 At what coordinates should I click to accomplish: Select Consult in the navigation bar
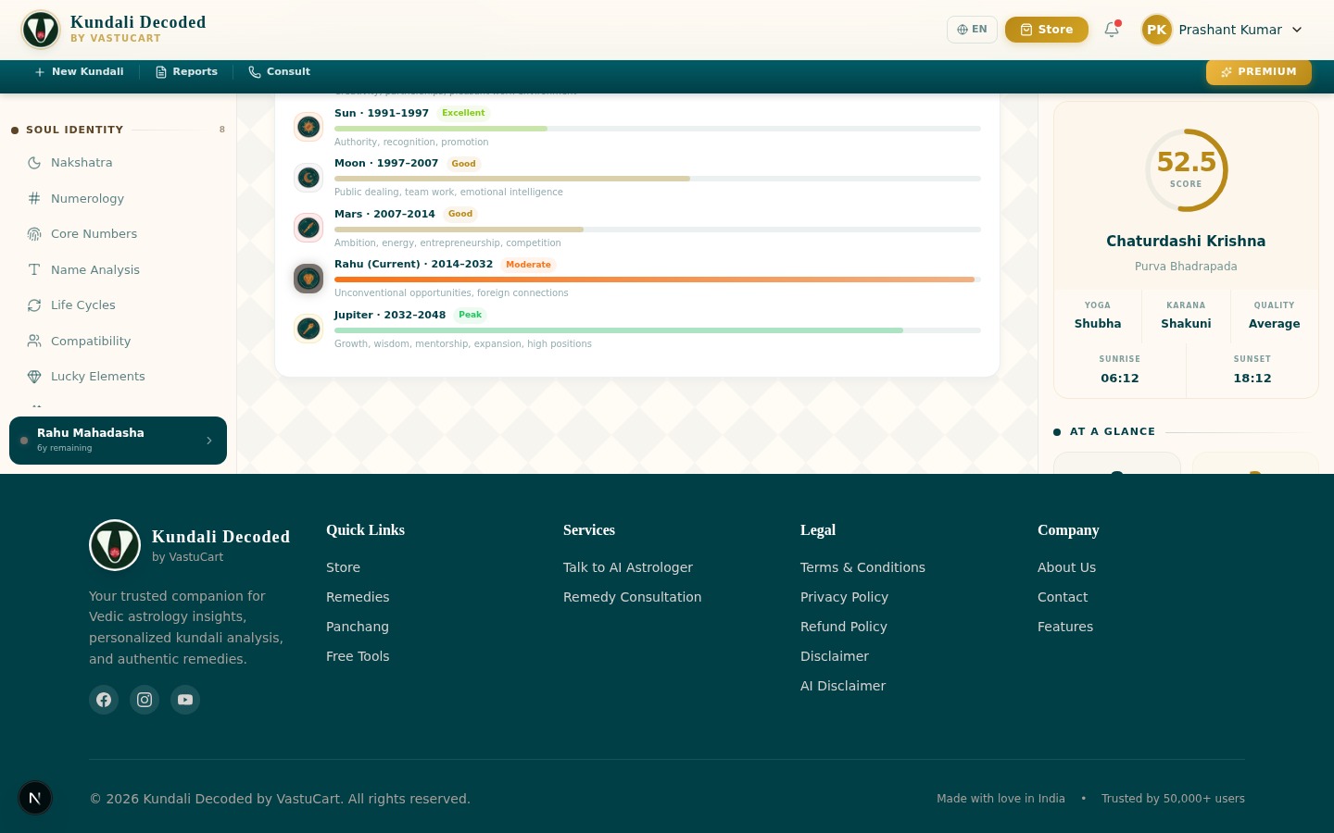coord(279,72)
